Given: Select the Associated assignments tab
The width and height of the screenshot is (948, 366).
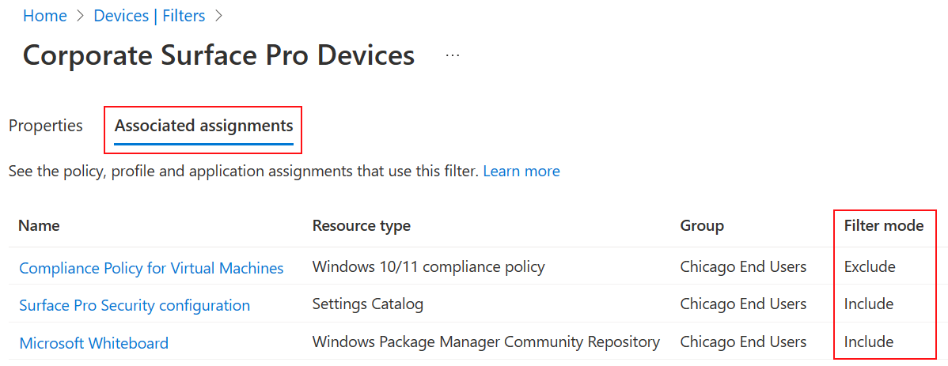Looking at the screenshot, I should (203, 126).
